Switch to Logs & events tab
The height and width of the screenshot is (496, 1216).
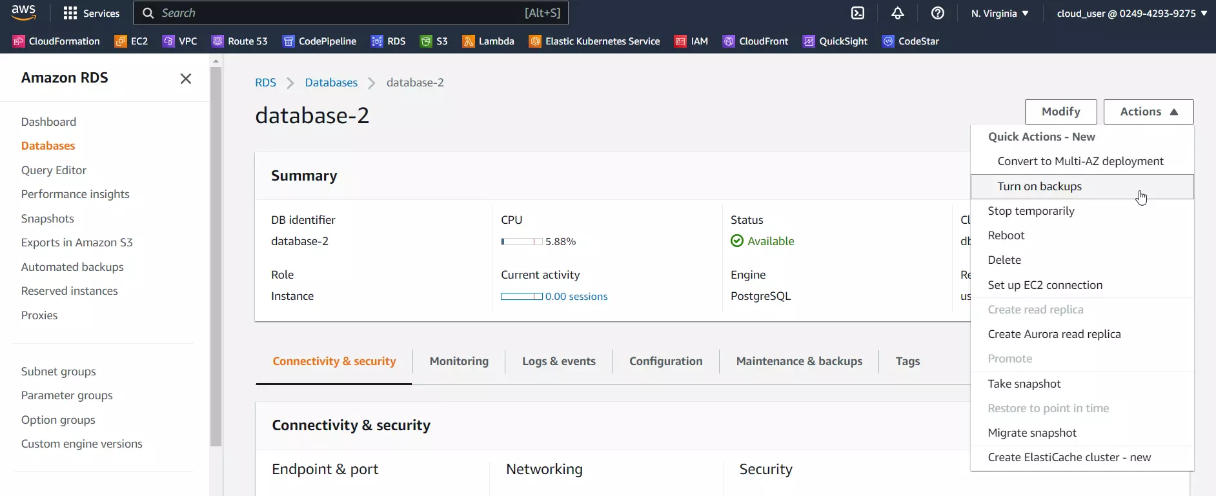pyautogui.click(x=559, y=361)
